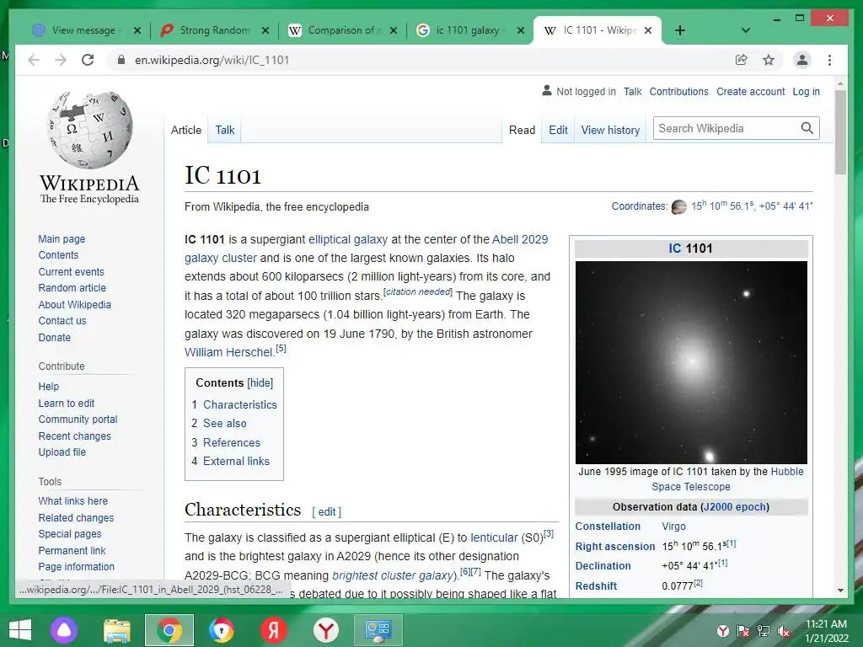Click the address bar URL
The width and height of the screenshot is (863, 647).
[x=212, y=60]
